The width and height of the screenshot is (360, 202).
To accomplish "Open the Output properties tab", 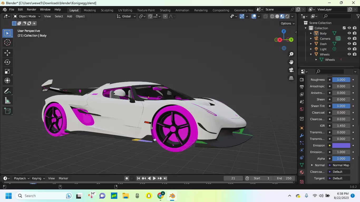I will (x=302, y=87).
